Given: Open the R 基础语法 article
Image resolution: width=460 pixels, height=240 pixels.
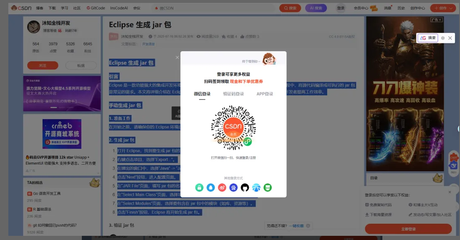Looking at the screenshot, I should [x=42, y=209].
